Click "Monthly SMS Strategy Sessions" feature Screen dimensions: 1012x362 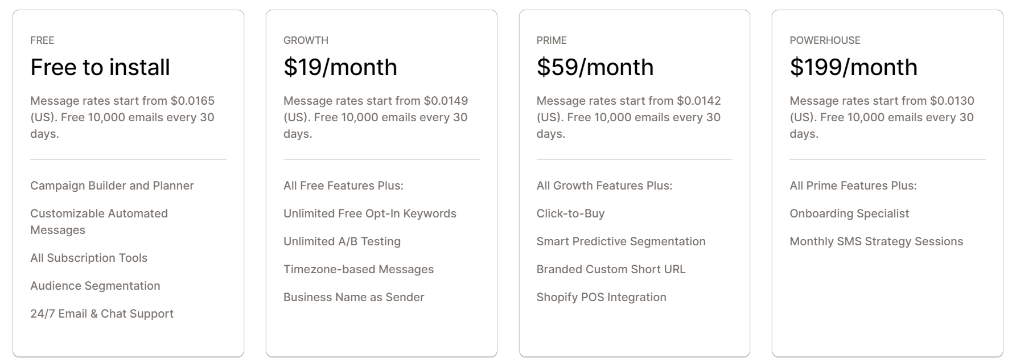876,241
